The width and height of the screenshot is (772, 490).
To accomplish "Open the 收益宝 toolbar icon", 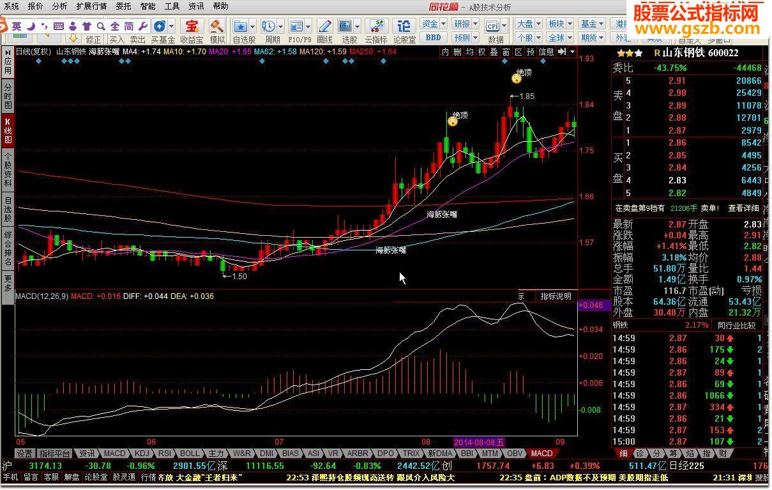I will pos(191,26).
